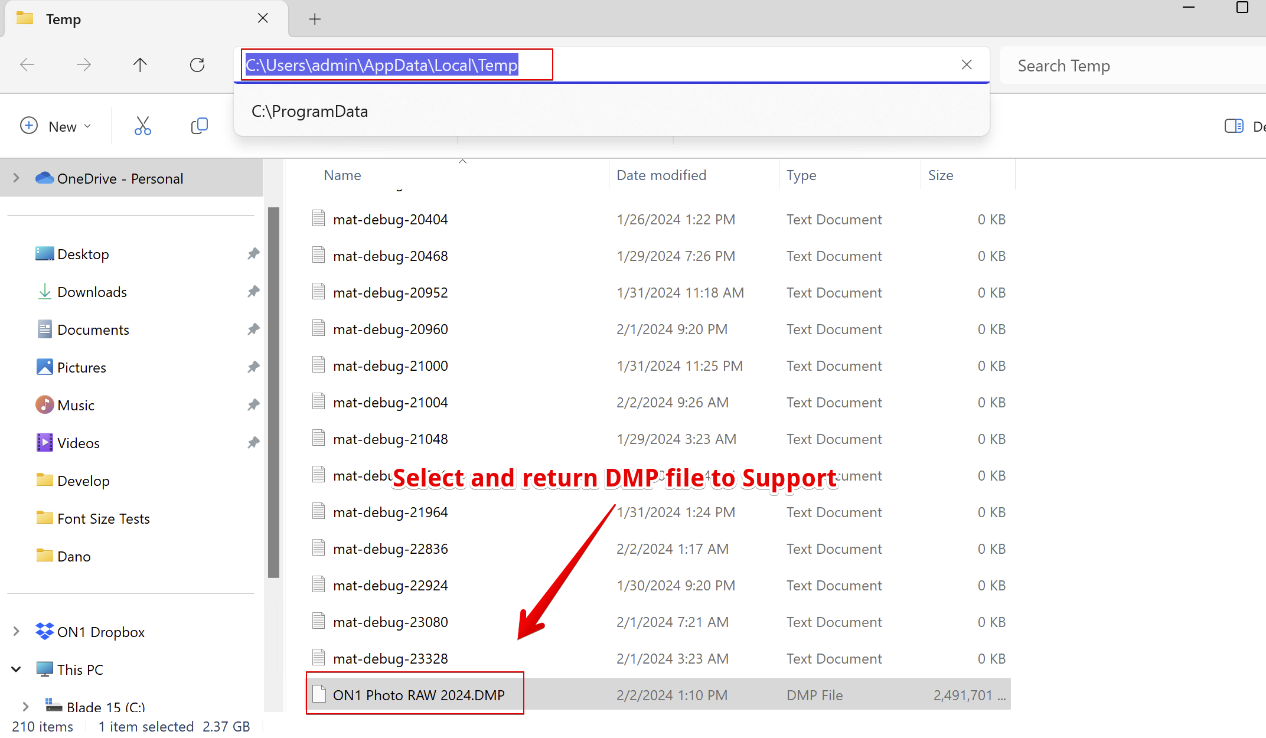Open the New dropdown button
The image size is (1266, 738).
pos(56,126)
